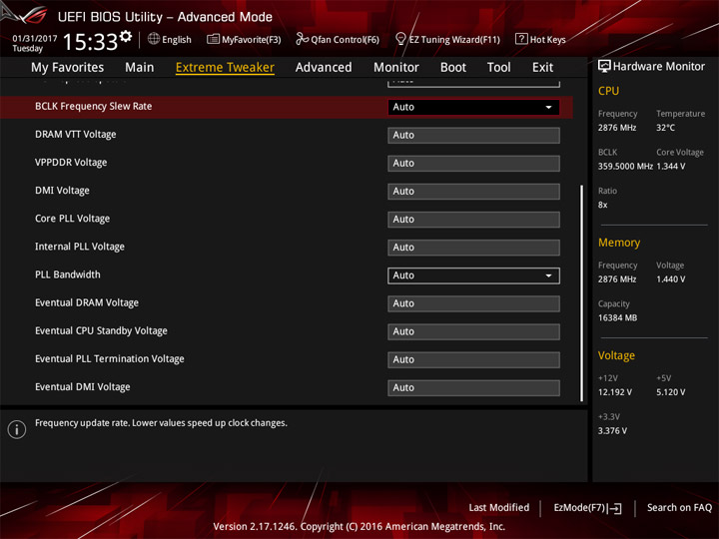Select the BCLK Frequency Slew Rate label
The height and width of the screenshot is (539, 719).
(x=94, y=107)
